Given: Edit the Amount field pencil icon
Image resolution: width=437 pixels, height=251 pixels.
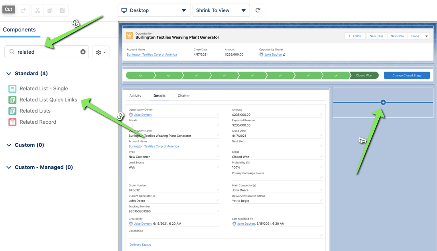Looking at the screenshot, I should [x=321, y=114].
